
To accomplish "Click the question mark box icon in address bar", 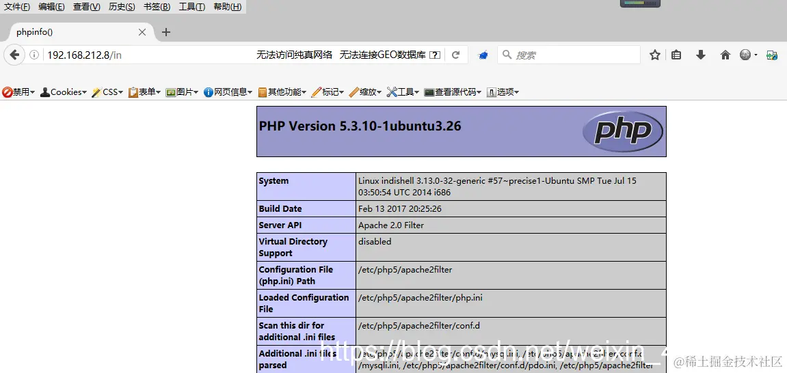I will click(x=436, y=55).
